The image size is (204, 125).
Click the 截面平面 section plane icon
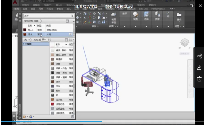(x=114, y=15)
